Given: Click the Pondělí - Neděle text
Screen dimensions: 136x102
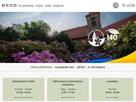Looking at the screenshot, I should (23, 89).
